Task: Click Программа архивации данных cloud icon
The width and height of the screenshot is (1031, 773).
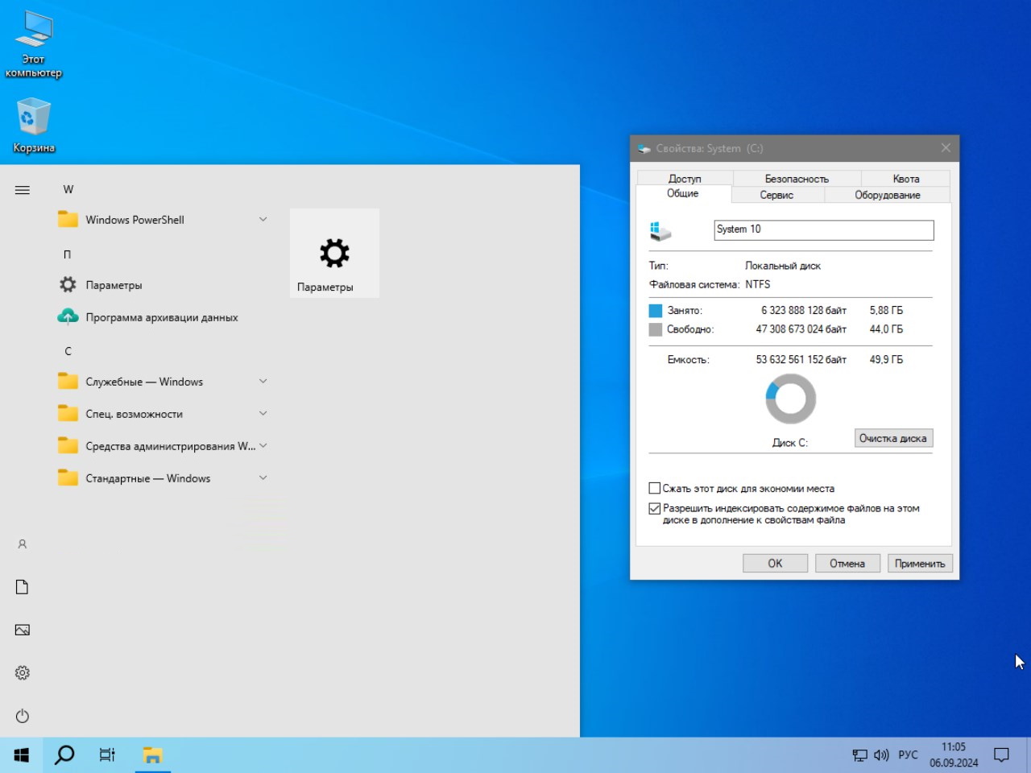Action: (x=68, y=317)
